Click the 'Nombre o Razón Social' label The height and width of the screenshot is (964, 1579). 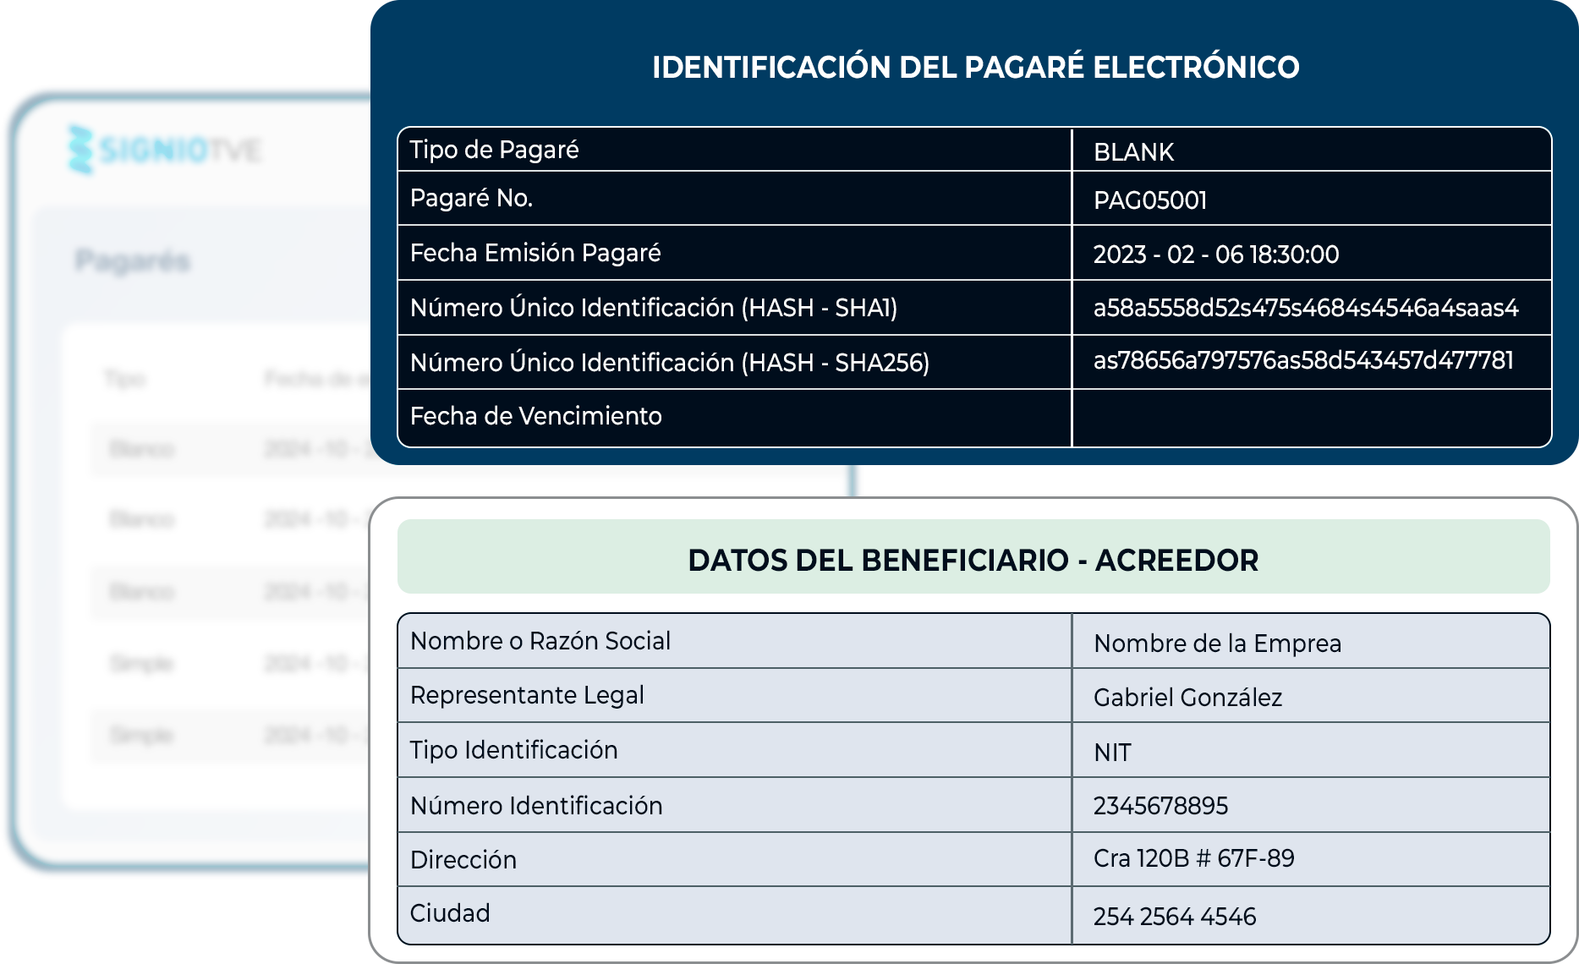(540, 641)
